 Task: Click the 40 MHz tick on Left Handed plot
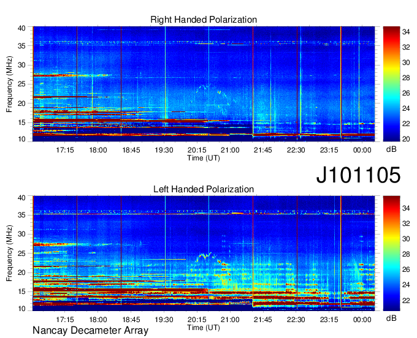click(21, 198)
